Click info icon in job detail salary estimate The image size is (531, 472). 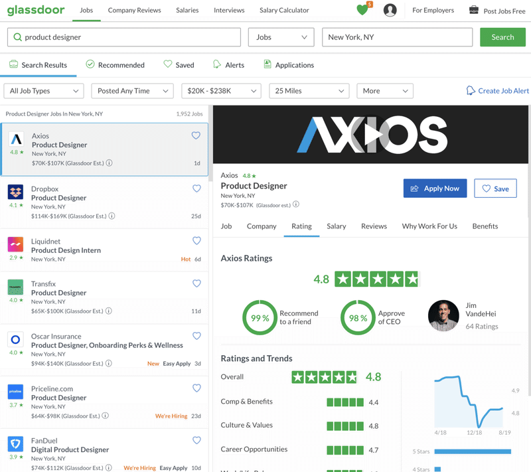tap(296, 204)
